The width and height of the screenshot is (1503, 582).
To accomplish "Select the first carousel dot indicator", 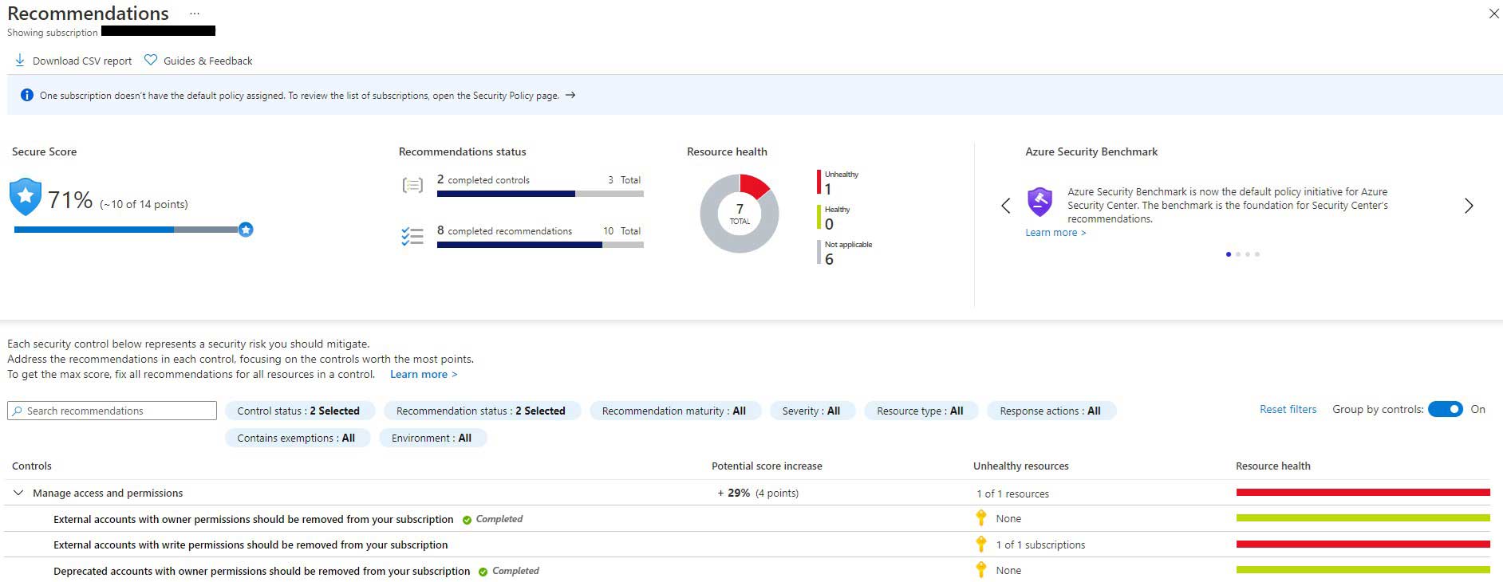I will point(1228,254).
